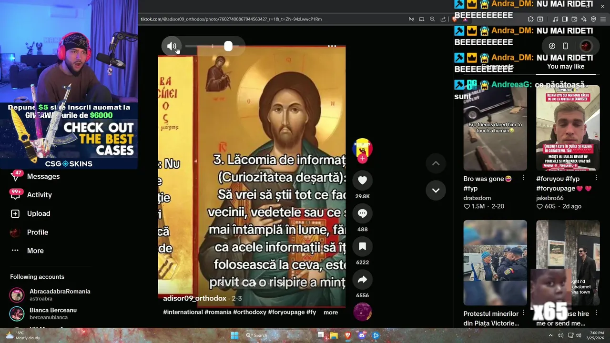Image resolution: width=610 pixels, height=343 pixels.
Task: Open the #international hashtag
Action: coord(183,312)
